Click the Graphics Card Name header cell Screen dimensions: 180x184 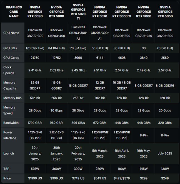(14, 12)
